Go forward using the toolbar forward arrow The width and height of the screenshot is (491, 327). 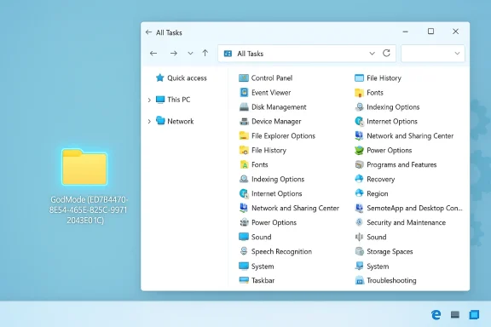coord(174,53)
